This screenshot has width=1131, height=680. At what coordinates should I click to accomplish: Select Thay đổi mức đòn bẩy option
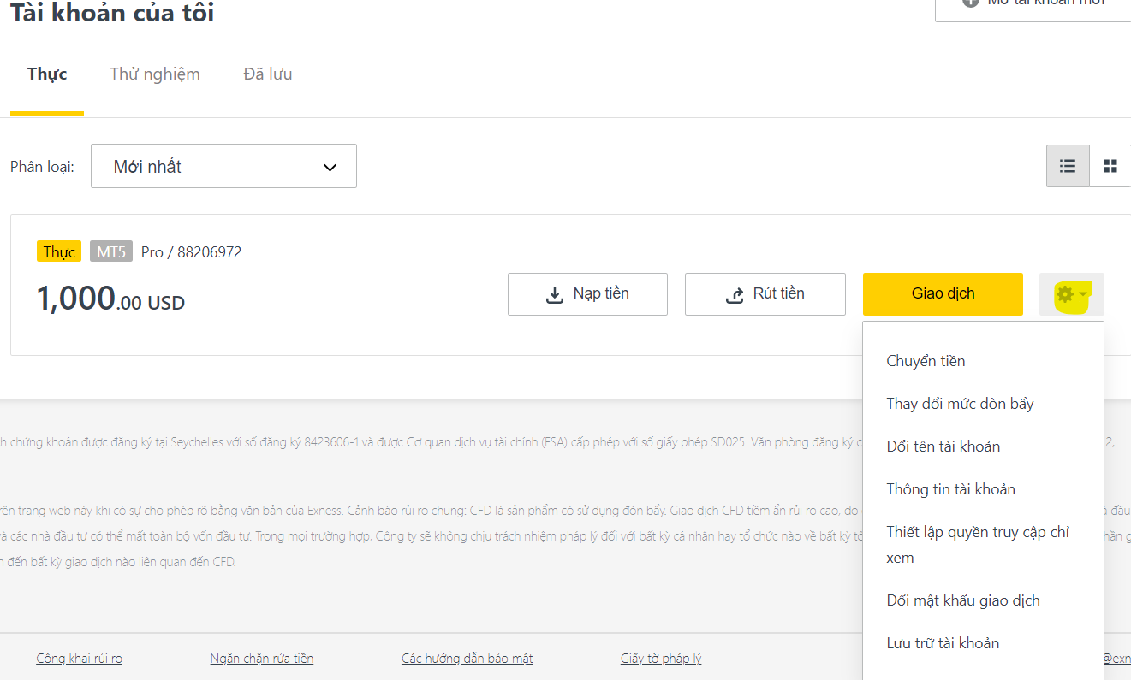coord(960,404)
